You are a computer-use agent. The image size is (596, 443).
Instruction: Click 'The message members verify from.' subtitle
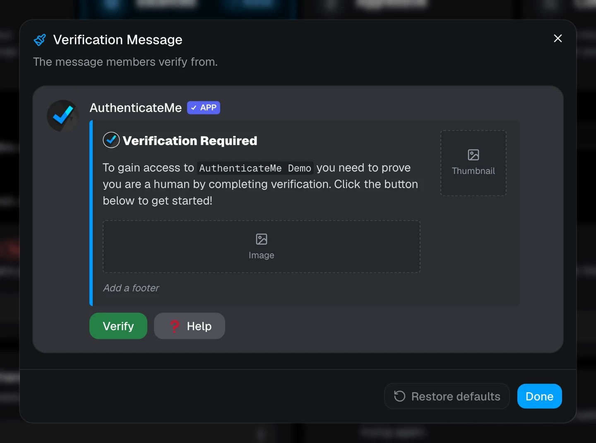(x=125, y=62)
